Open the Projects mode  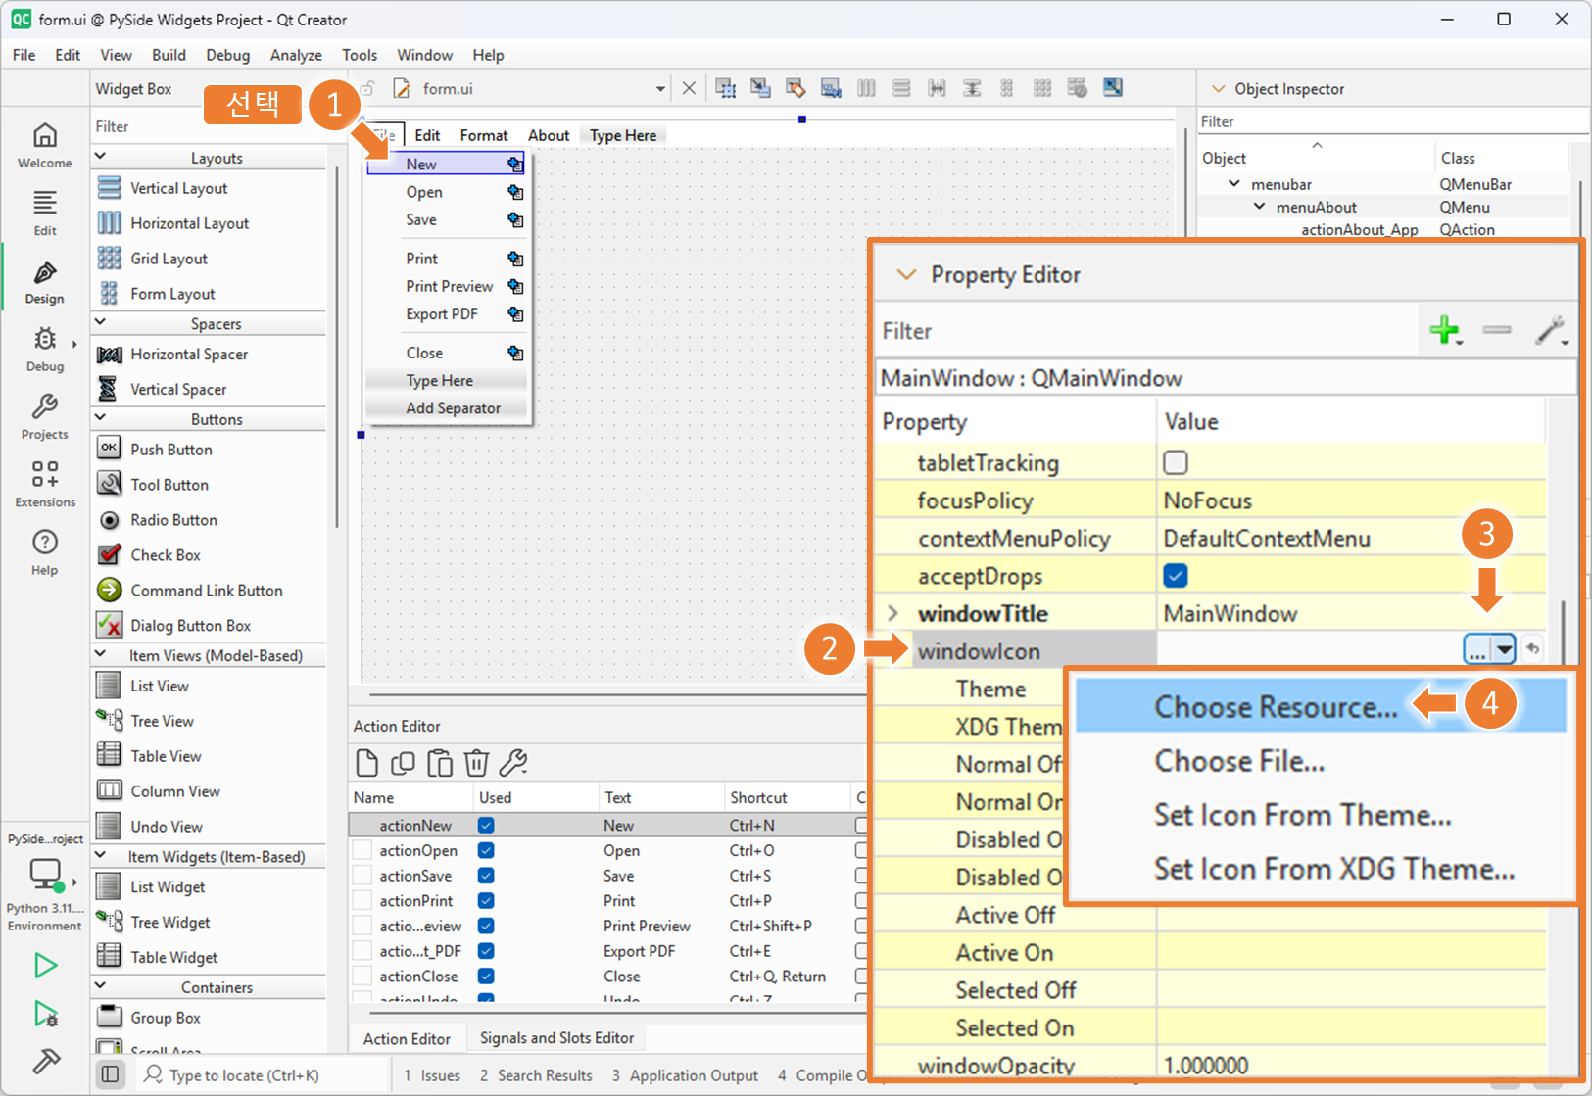[x=44, y=416]
